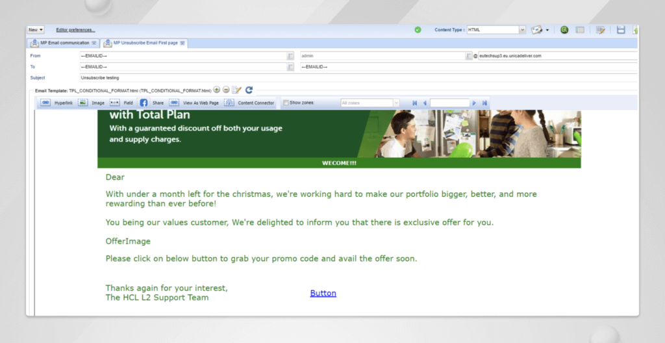
Task: Click the edit template pencil icon
Action: (237, 90)
